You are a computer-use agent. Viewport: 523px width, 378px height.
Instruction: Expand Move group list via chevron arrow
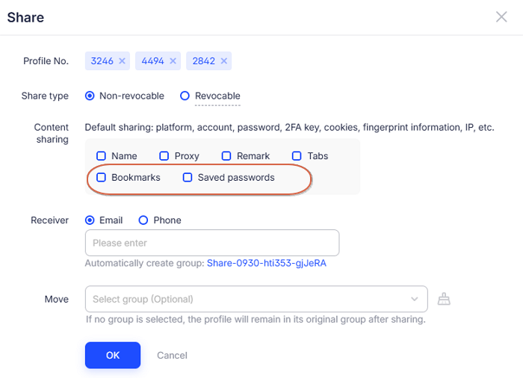pyautogui.click(x=415, y=300)
